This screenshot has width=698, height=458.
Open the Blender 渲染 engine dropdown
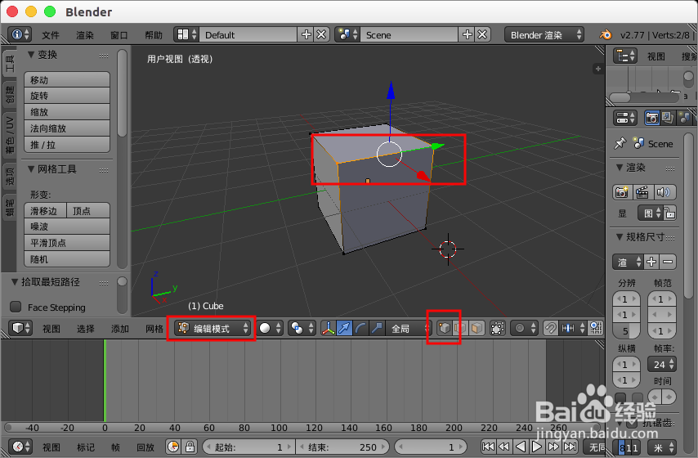(x=544, y=34)
